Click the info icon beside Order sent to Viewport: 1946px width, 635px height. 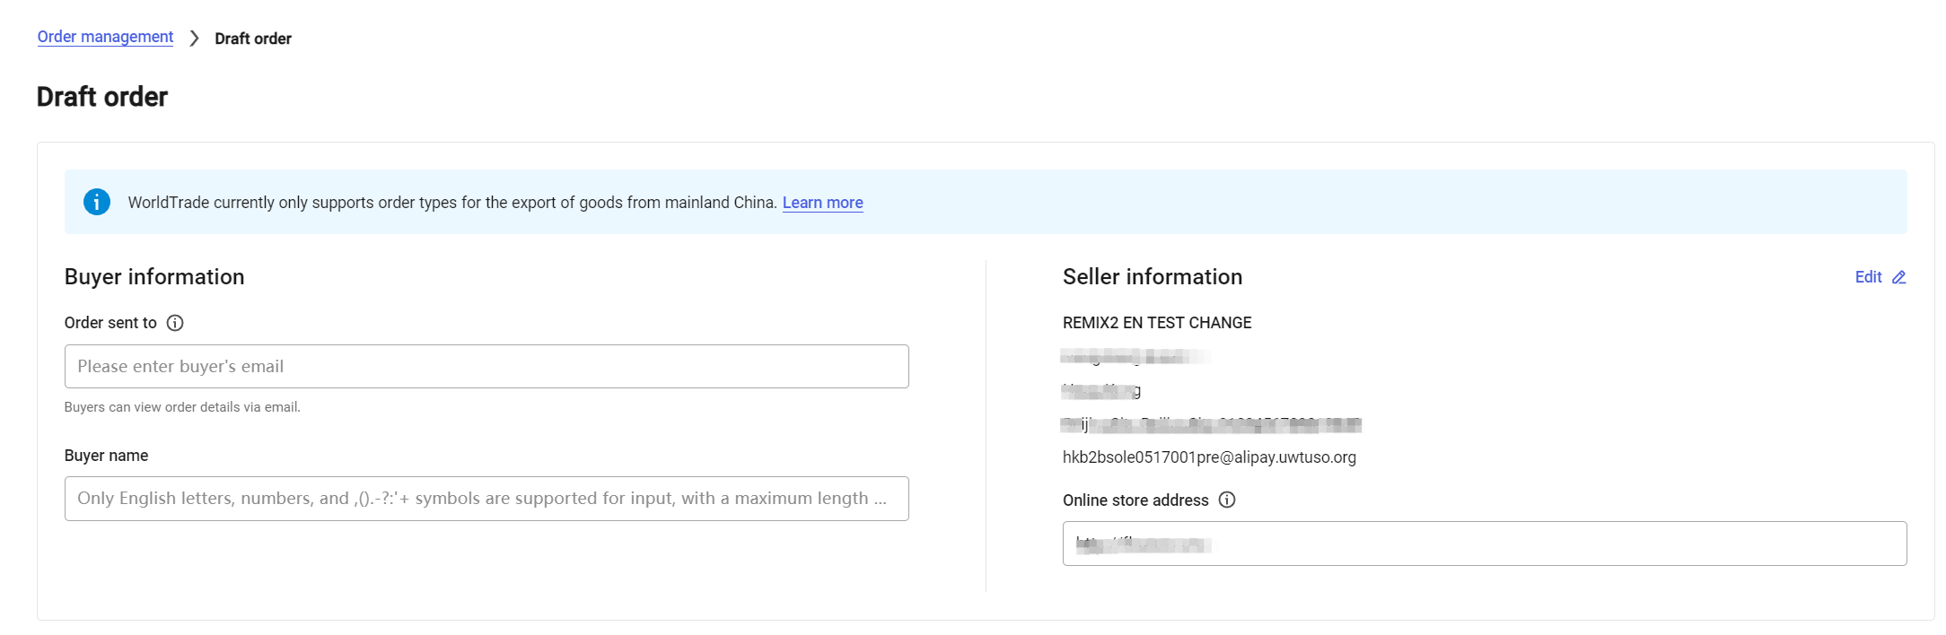(x=175, y=323)
